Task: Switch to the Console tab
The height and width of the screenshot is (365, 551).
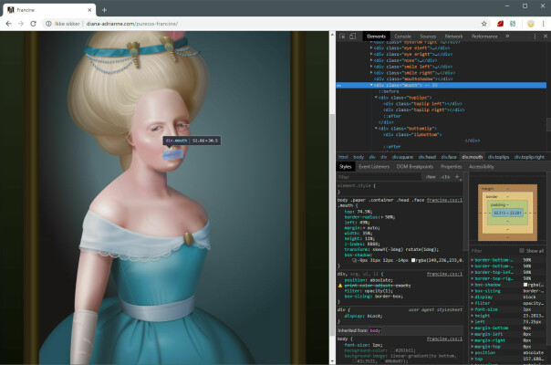Action: click(x=402, y=36)
